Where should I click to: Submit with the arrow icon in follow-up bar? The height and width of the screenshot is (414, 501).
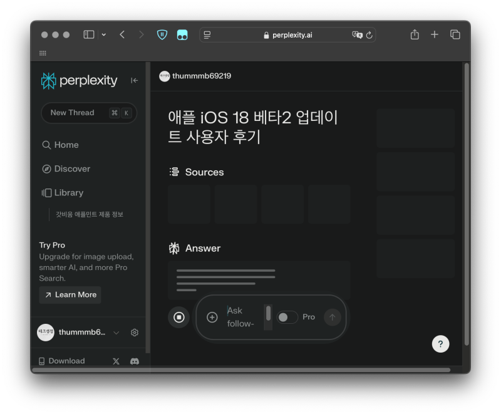coord(332,317)
